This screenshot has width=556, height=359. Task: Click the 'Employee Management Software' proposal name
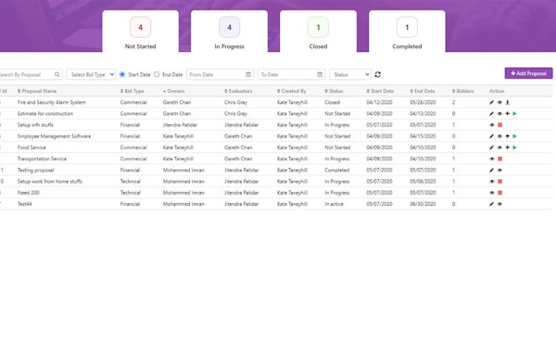pos(54,136)
